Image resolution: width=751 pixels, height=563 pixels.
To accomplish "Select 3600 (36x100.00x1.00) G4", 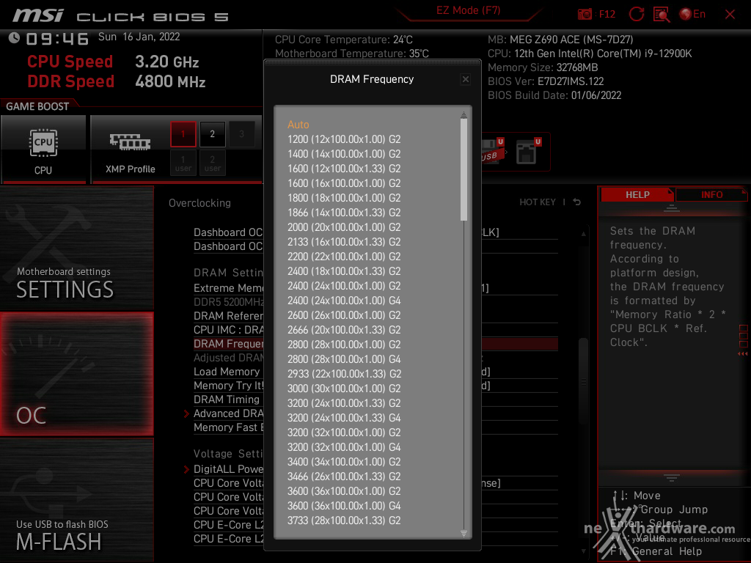I will (x=344, y=506).
